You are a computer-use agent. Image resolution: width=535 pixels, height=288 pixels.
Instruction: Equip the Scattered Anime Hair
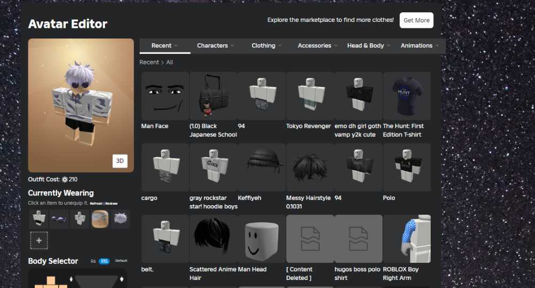coord(213,239)
